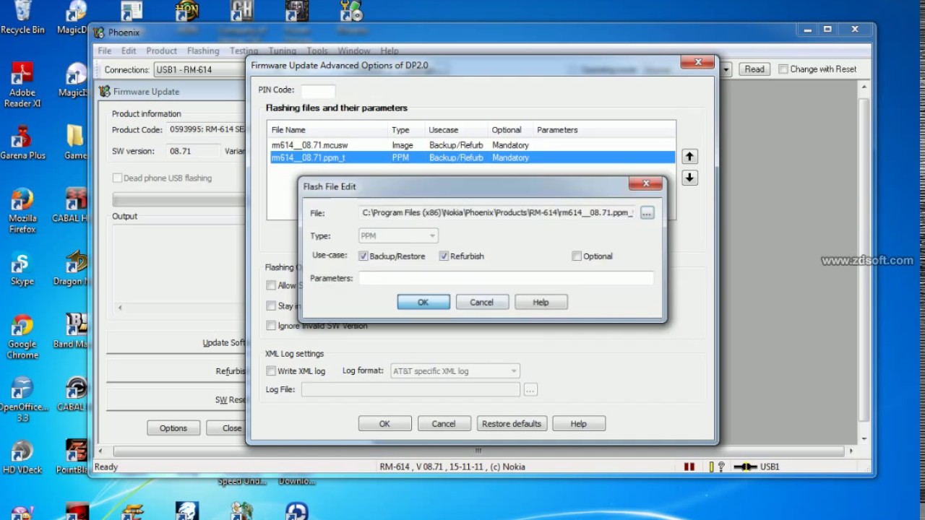925x520 pixels.
Task: Open the dropdown arrow left of Read button
Action: click(726, 69)
